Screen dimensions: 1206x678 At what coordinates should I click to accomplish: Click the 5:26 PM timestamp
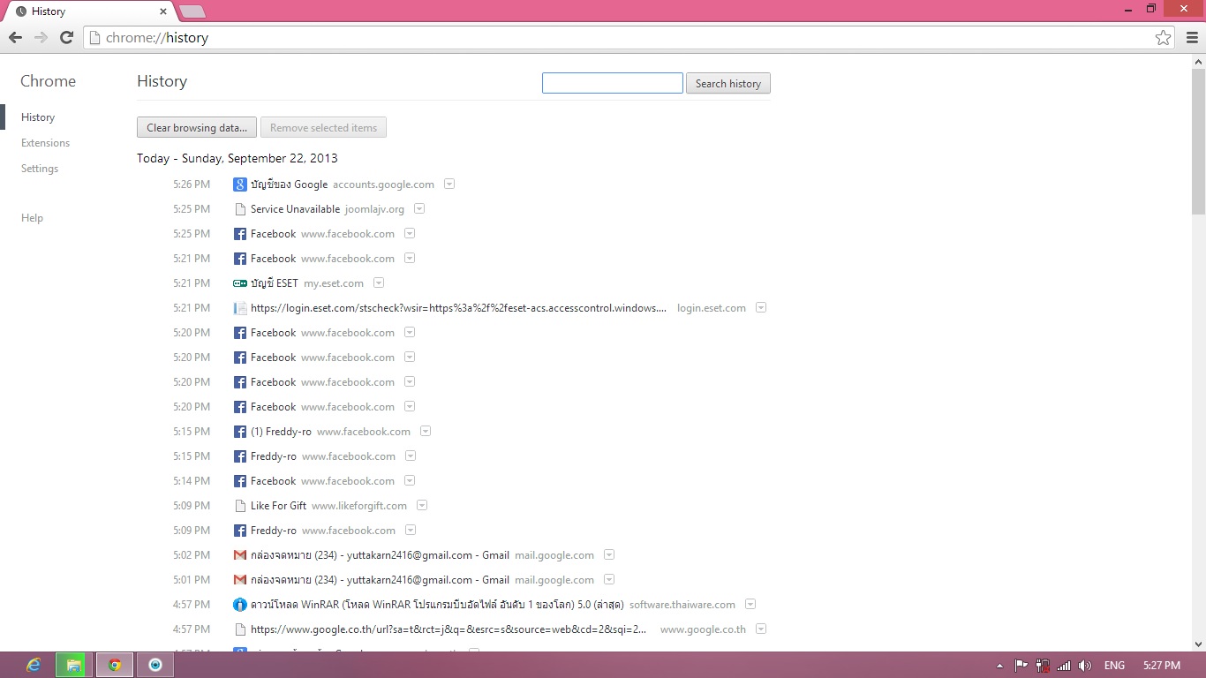pos(192,185)
